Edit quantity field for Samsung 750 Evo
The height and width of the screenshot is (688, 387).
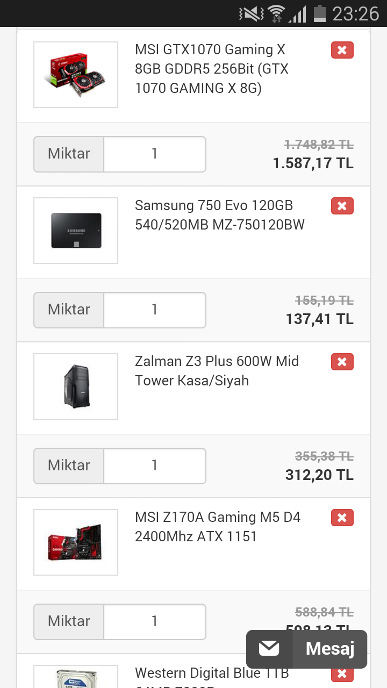click(154, 310)
